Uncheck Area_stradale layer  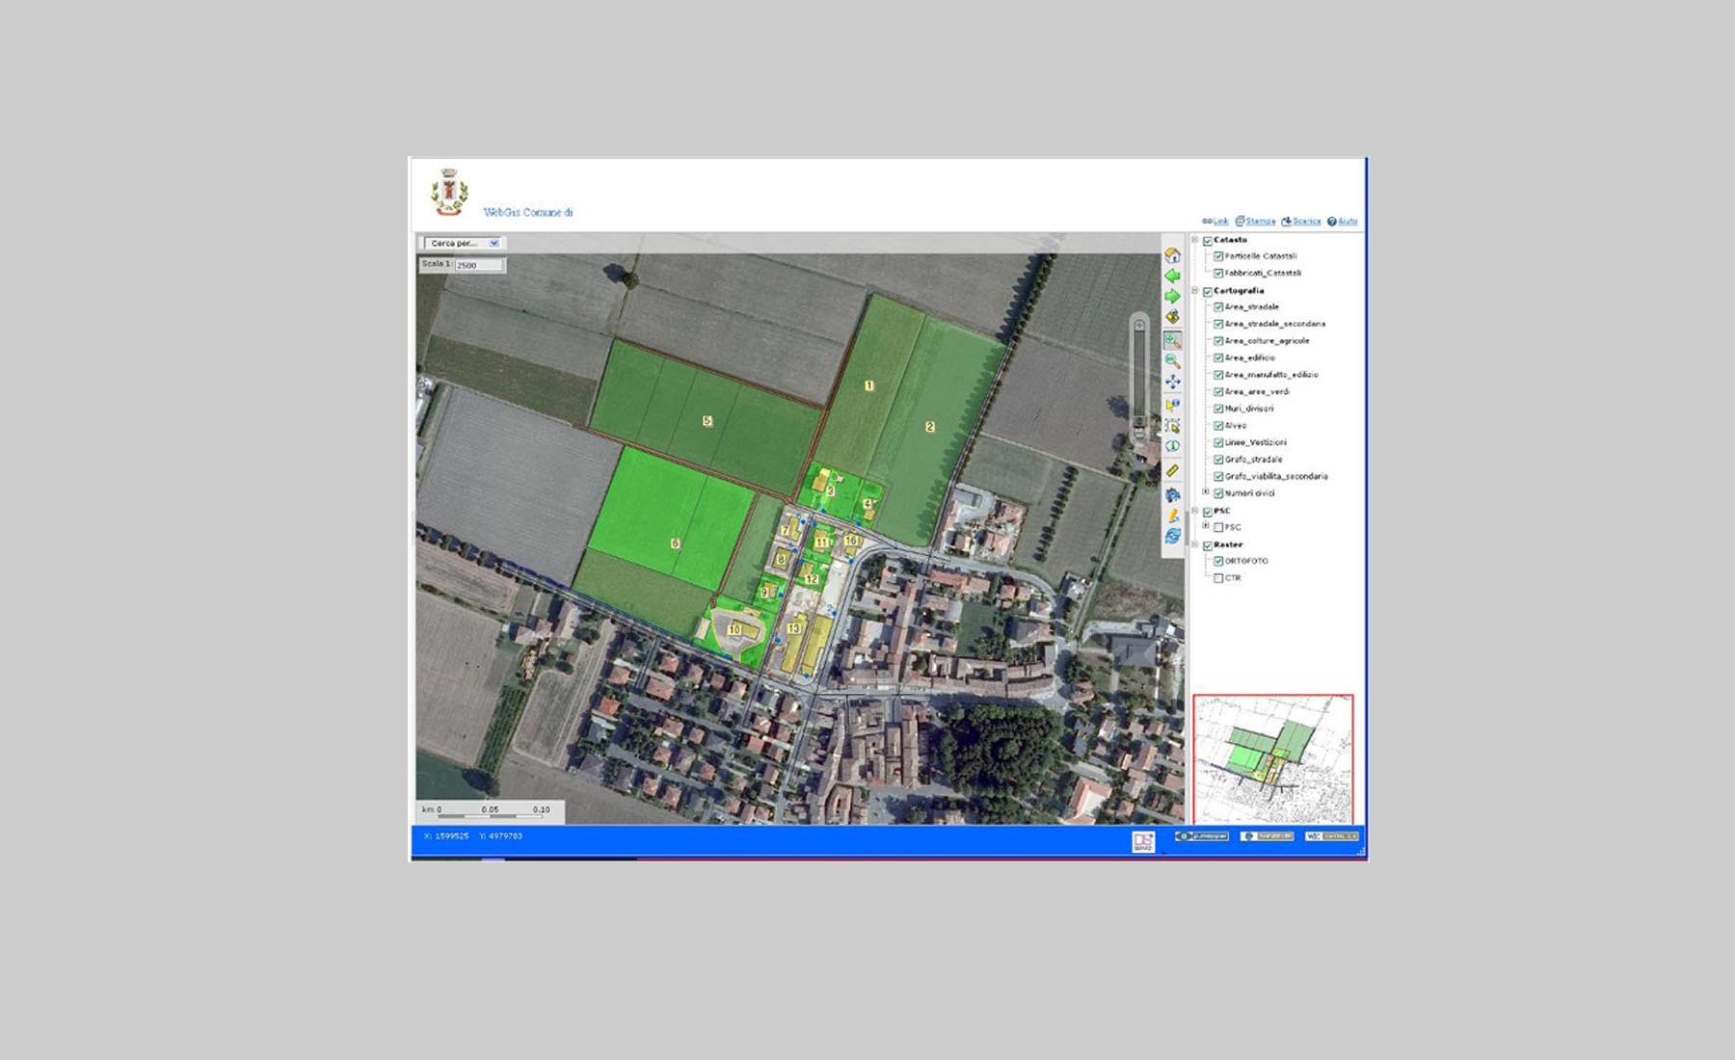(x=1218, y=307)
